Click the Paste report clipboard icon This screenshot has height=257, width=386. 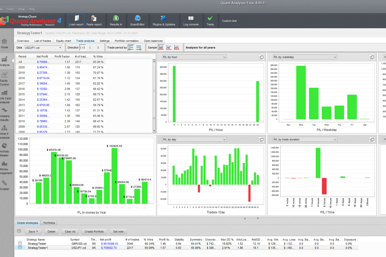(x=94, y=18)
